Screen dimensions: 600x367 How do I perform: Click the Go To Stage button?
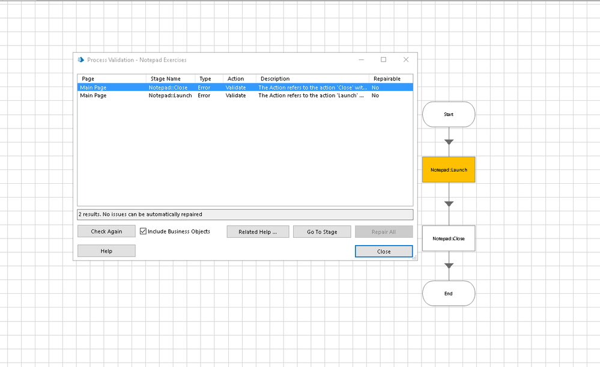(322, 232)
